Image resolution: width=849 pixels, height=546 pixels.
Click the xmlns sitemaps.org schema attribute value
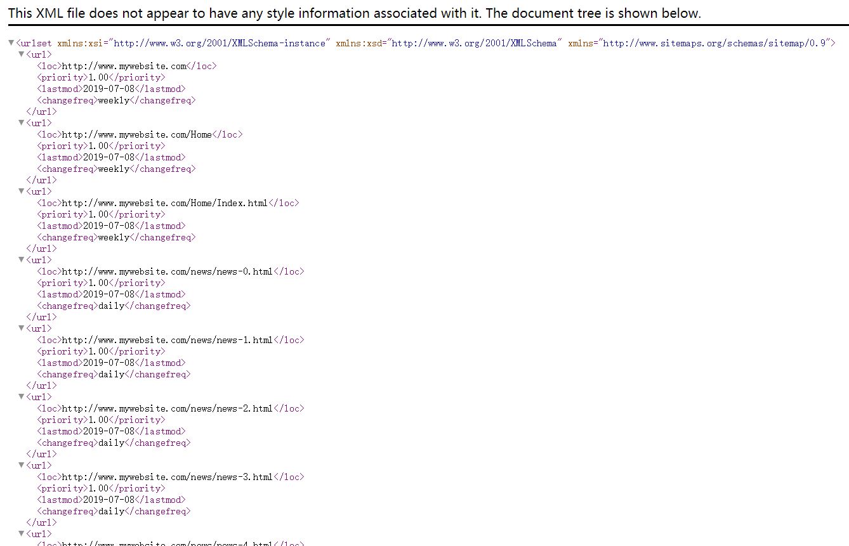pos(714,43)
